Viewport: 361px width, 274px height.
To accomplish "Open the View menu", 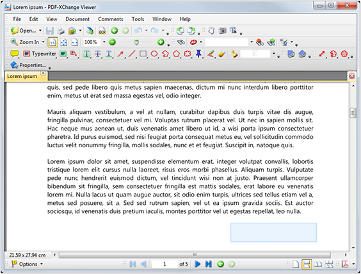I will [52, 19].
